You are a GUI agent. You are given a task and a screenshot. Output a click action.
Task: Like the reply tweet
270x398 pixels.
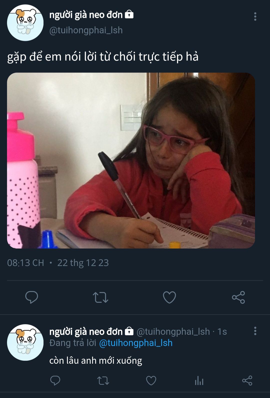pyautogui.click(x=151, y=380)
